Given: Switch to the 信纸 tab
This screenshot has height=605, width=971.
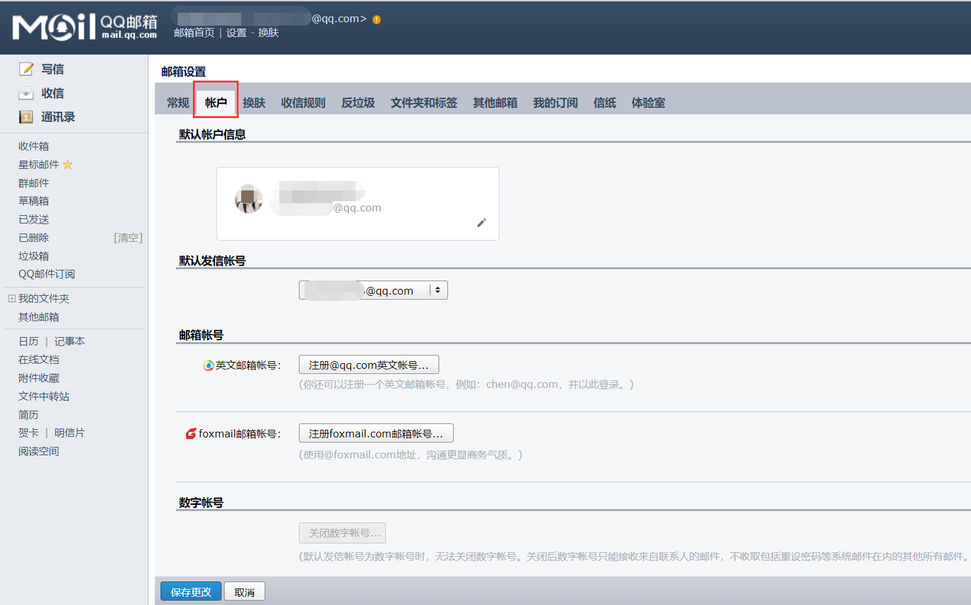Looking at the screenshot, I should [x=604, y=102].
